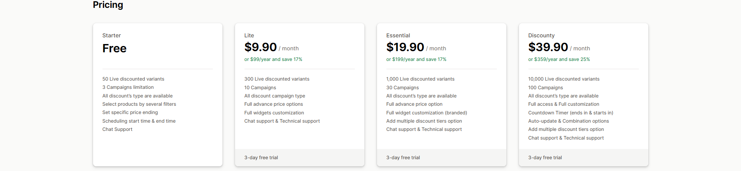
Task: Click the $199/year save 17% offer
Action: [416, 59]
